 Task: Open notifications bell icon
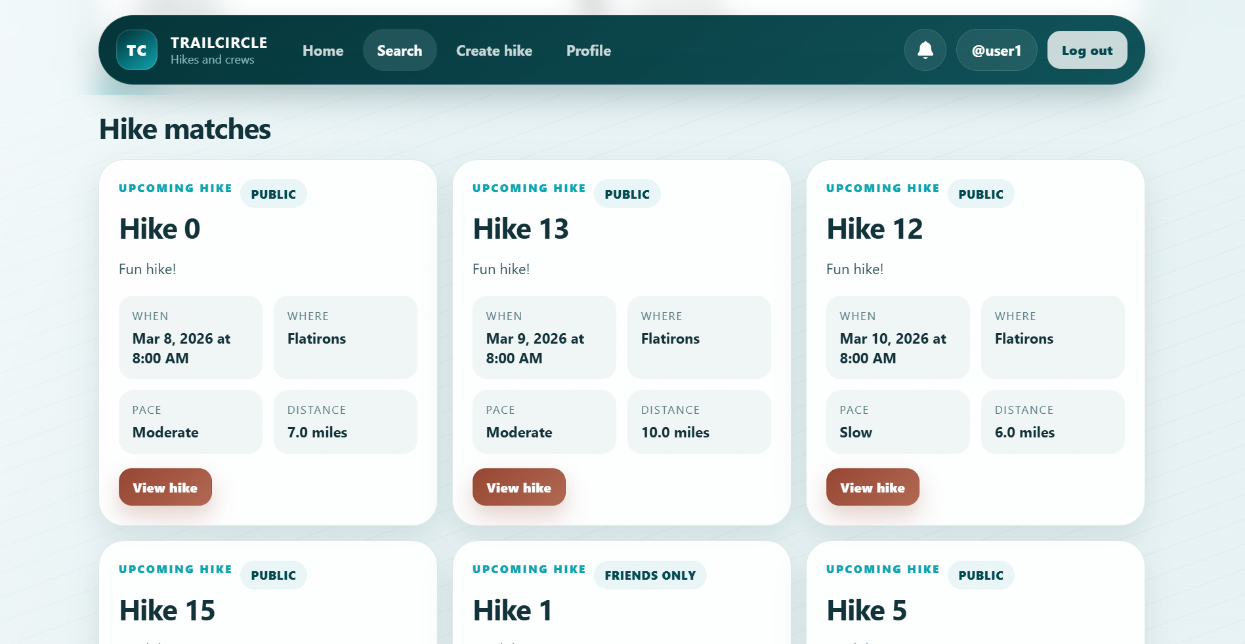click(925, 50)
